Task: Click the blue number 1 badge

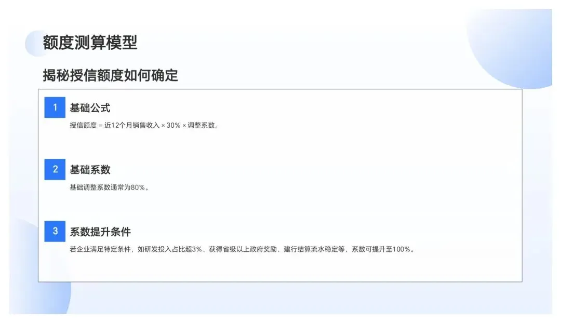Action: [55, 107]
